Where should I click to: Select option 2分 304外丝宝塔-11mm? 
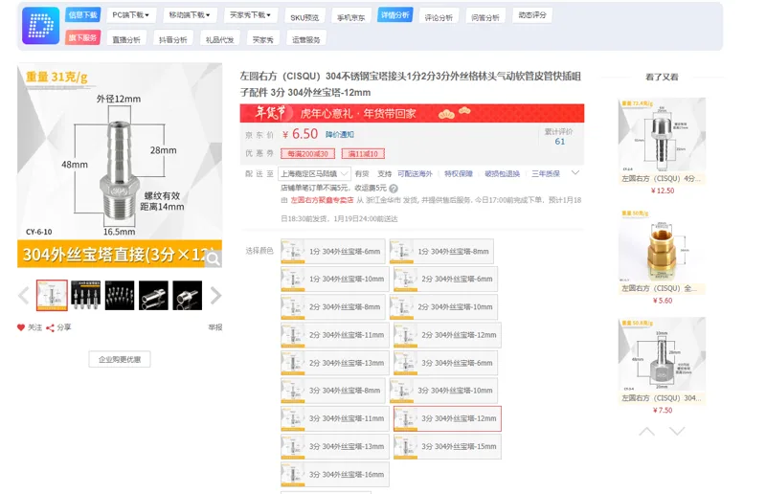click(334, 335)
